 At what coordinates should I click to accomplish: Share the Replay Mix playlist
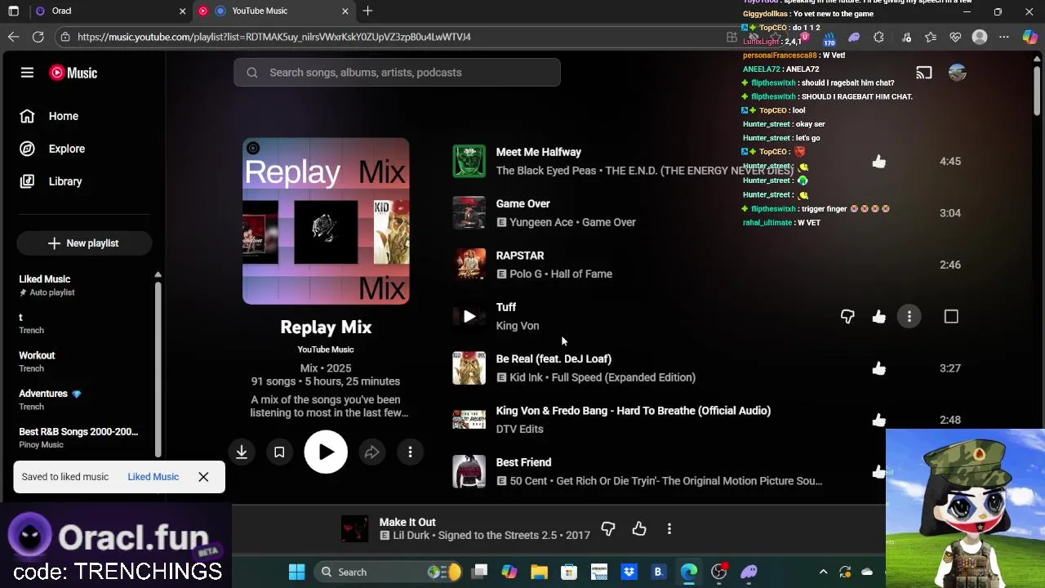click(x=371, y=452)
